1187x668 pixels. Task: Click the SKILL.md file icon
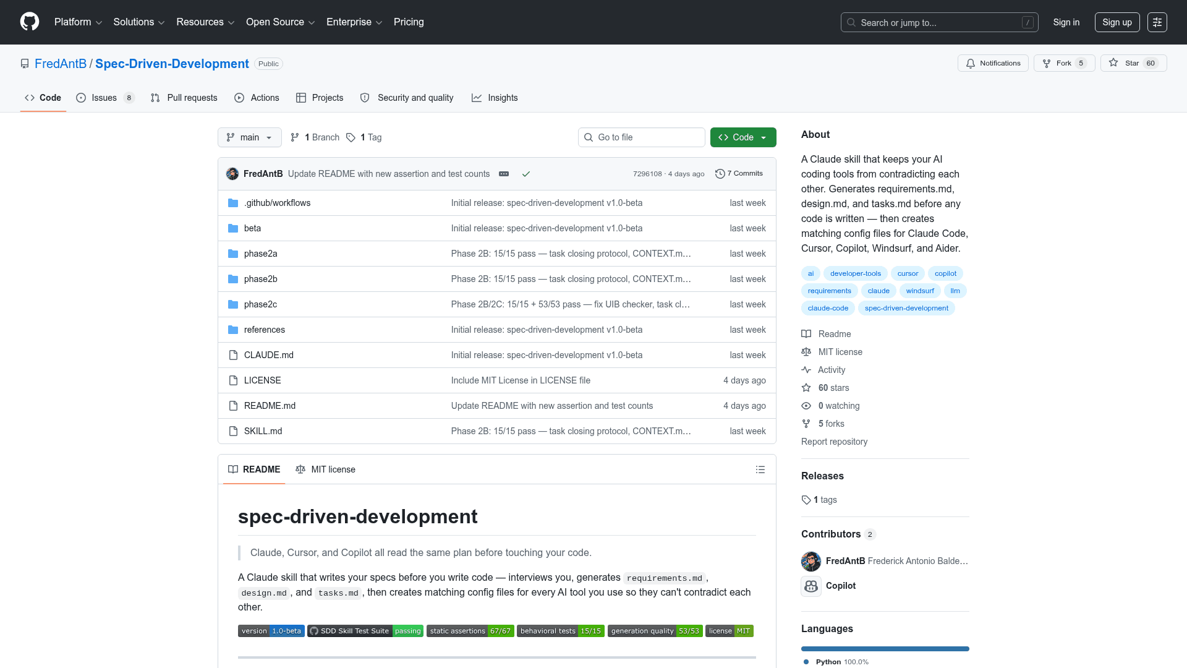click(233, 431)
